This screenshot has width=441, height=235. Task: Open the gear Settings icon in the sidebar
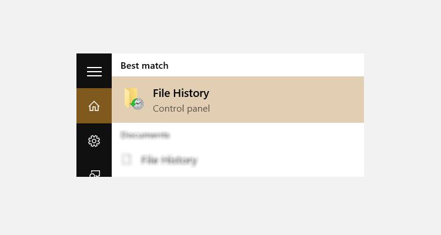coord(94,141)
